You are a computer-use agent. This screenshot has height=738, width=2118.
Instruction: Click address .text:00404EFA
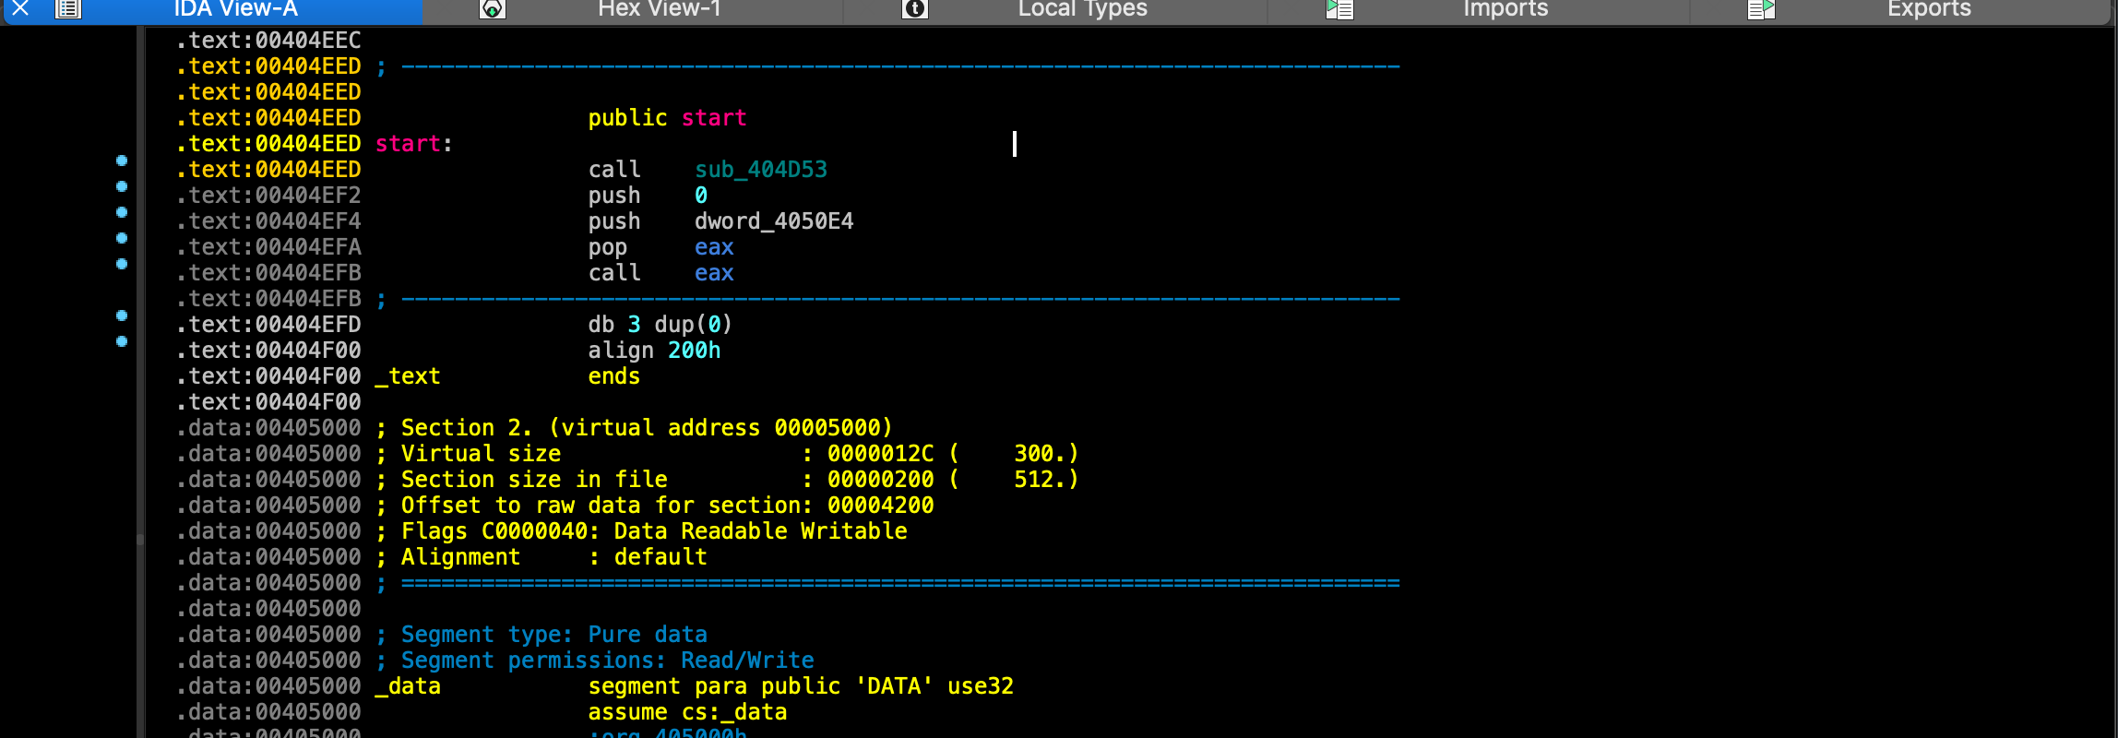268,247
